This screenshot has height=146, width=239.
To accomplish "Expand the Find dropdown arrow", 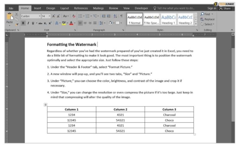I will click(212, 14).
